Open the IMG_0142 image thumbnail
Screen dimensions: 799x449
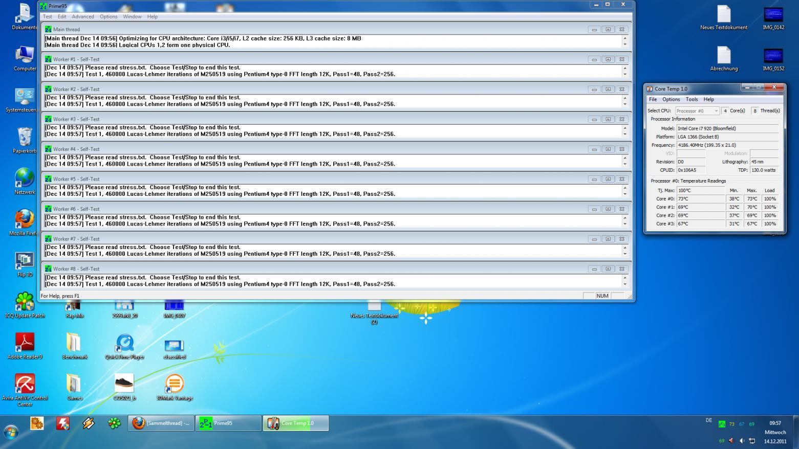point(773,17)
